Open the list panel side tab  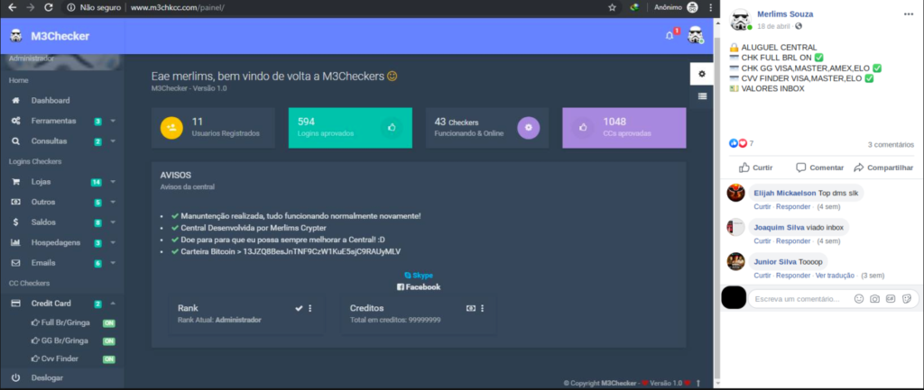[702, 96]
